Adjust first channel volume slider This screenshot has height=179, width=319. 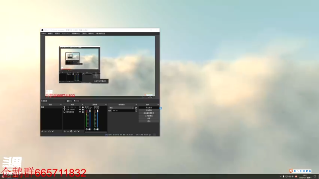90,119
